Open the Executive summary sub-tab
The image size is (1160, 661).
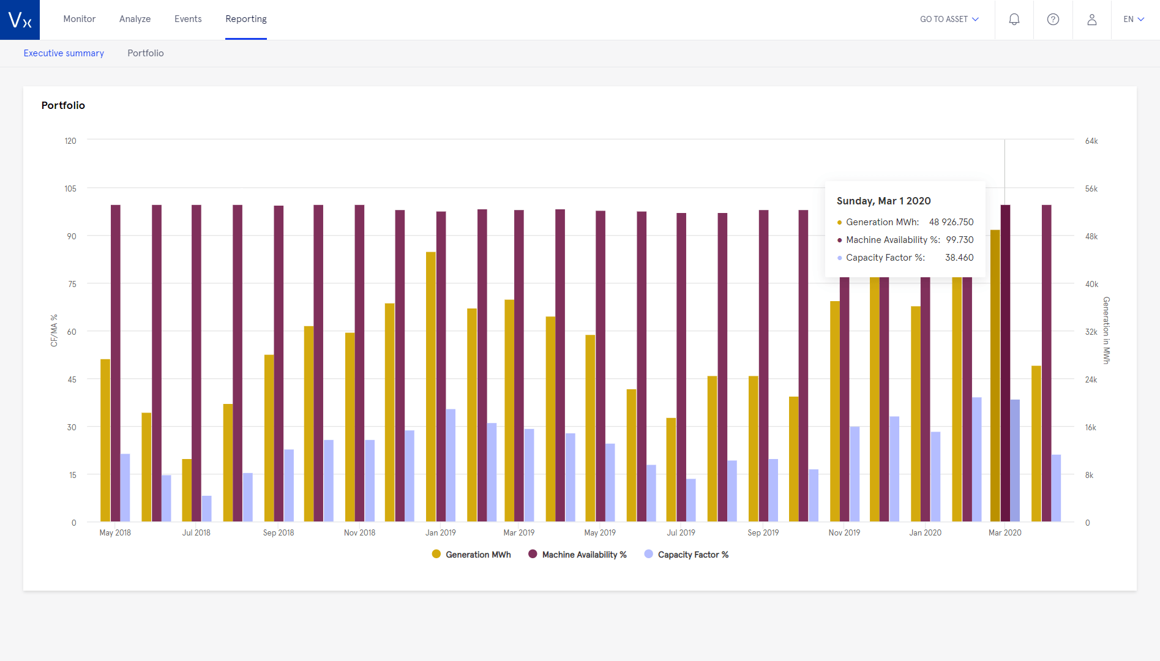[64, 53]
